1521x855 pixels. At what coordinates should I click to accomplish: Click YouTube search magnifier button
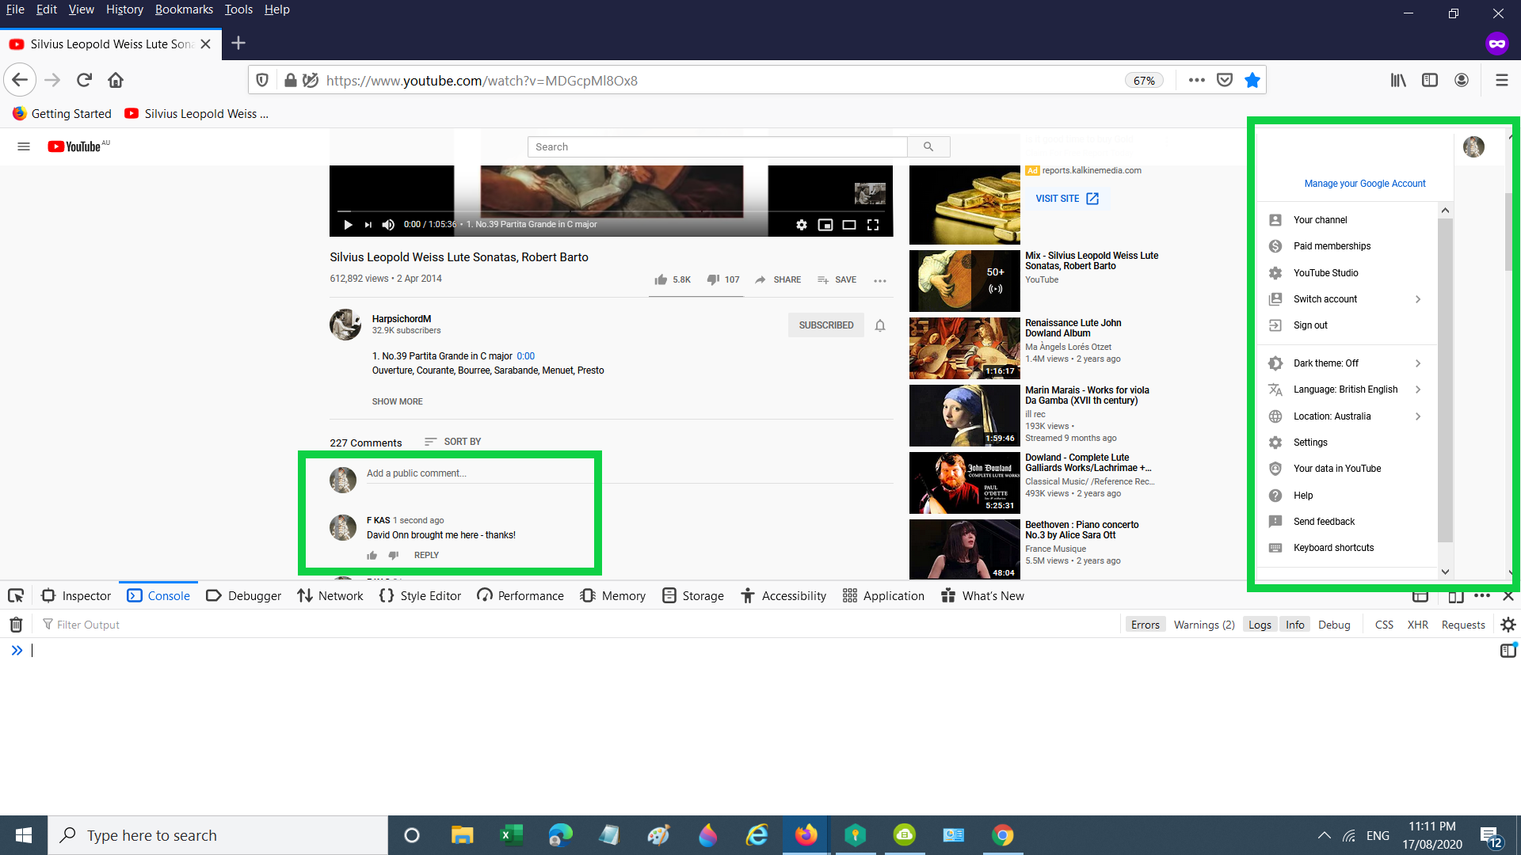click(x=928, y=146)
